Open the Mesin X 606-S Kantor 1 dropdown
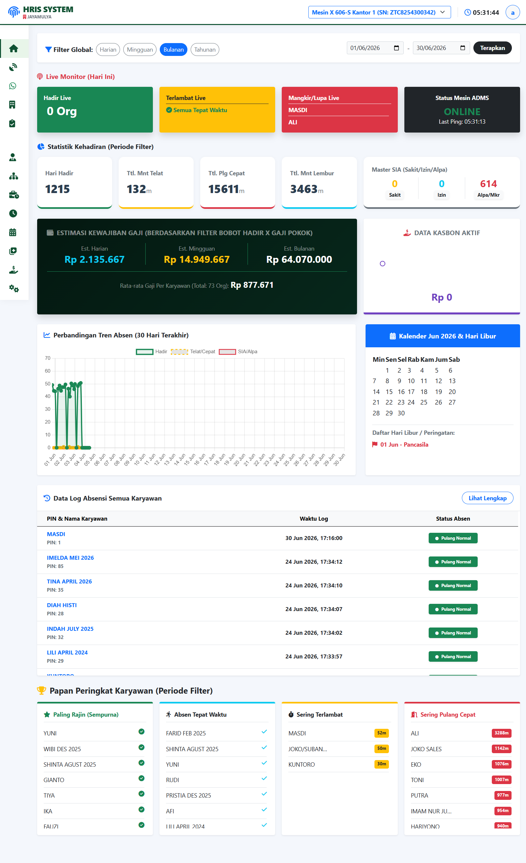This screenshot has width=526, height=863. point(380,12)
